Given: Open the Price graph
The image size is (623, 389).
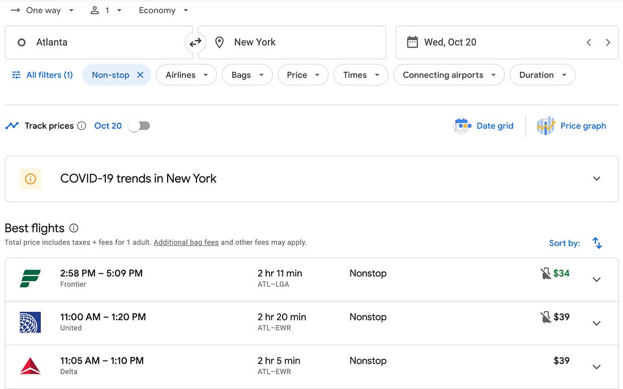Looking at the screenshot, I should (x=572, y=126).
